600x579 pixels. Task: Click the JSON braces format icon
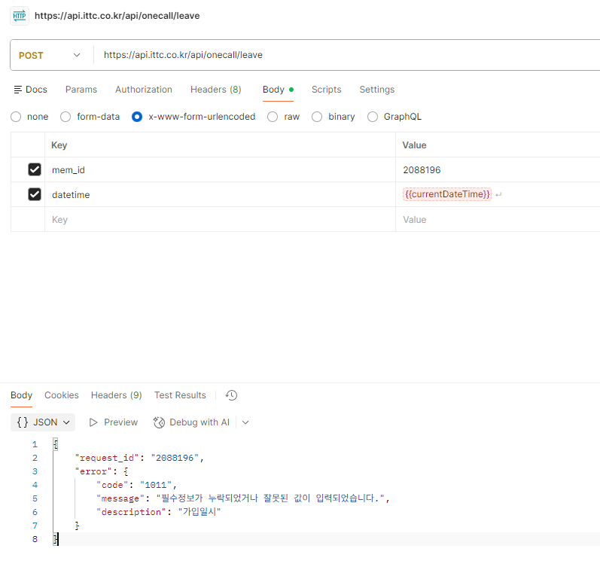coord(23,422)
